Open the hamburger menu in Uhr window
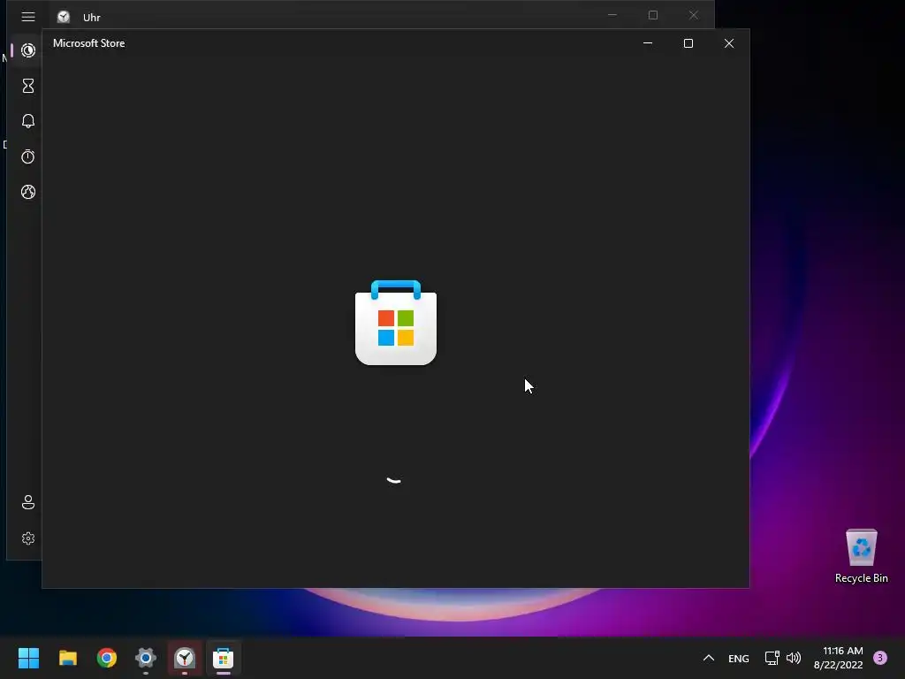This screenshot has width=905, height=679. [x=28, y=17]
